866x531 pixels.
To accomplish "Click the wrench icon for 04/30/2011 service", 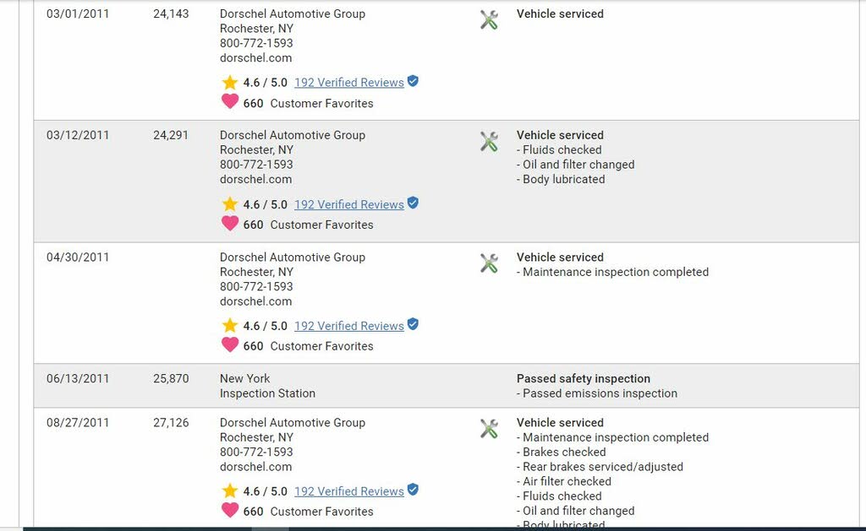I will [x=489, y=263].
